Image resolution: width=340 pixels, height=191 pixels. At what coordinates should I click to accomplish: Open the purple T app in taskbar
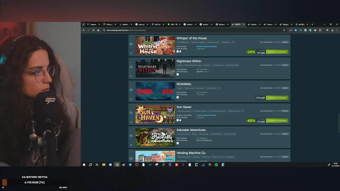[170, 165]
